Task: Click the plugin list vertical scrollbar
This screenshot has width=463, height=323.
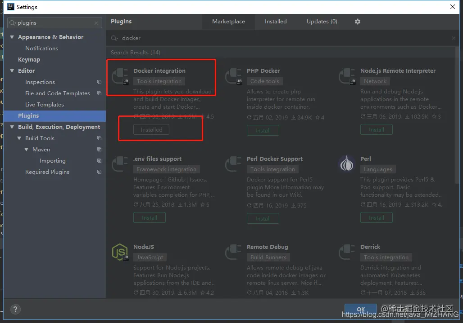Action: click(458, 115)
